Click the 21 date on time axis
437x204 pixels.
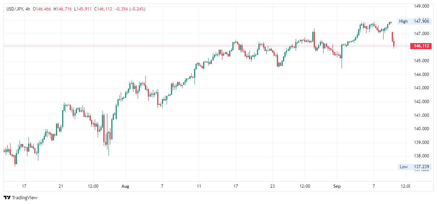[61, 186]
